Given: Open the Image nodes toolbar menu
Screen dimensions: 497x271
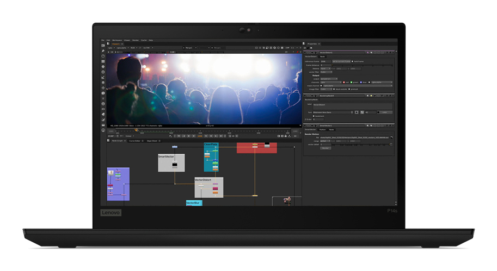Looking at the screenshot, I should coord(103,46).
